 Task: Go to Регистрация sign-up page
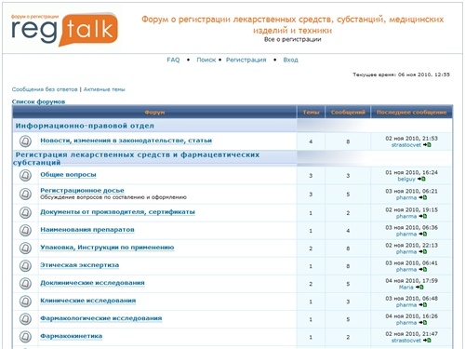tap(246, 60)
